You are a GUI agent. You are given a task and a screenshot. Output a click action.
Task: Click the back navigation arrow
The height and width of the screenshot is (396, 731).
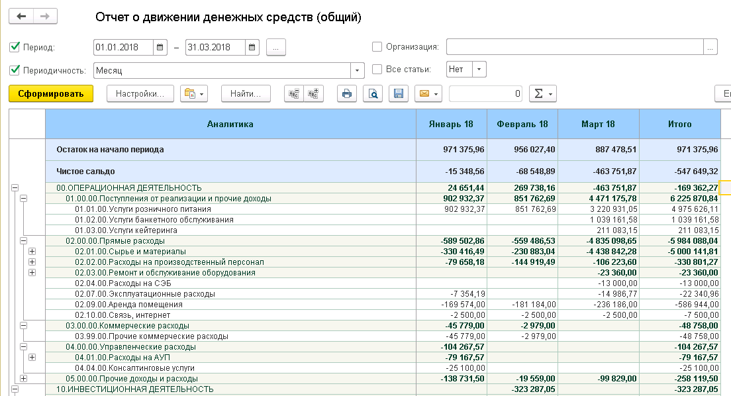click(x=21, y=17)
